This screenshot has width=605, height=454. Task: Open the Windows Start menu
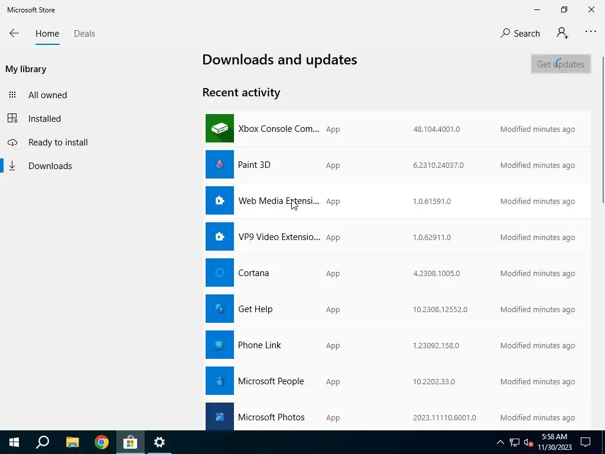[x=14, y=442]
